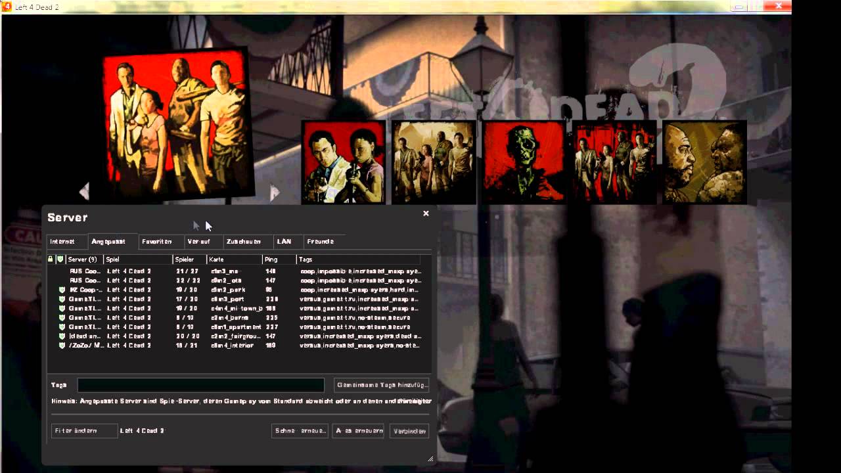The image size is (841, 473).
Task: Sort list by Server (9) column header
Action: click(85, 259)
